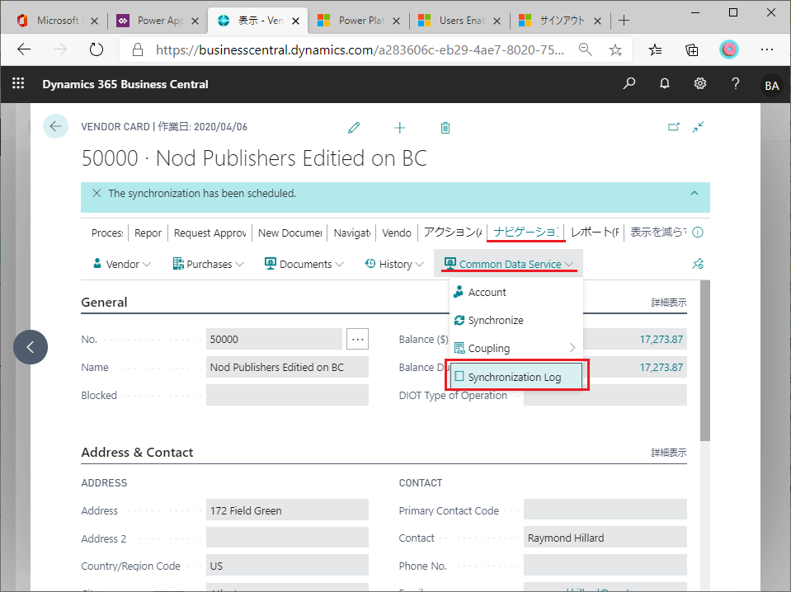Create new vendor with plus icon
Viewport: 791px width, 592px height.
coord(399,128)
